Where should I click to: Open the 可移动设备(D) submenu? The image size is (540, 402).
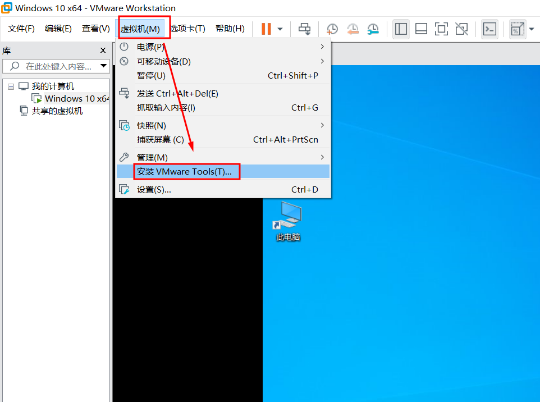(x=223, y=61)
